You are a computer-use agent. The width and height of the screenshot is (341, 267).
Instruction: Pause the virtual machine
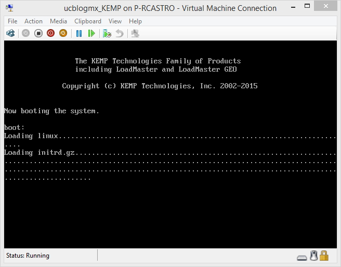point(79,33)
